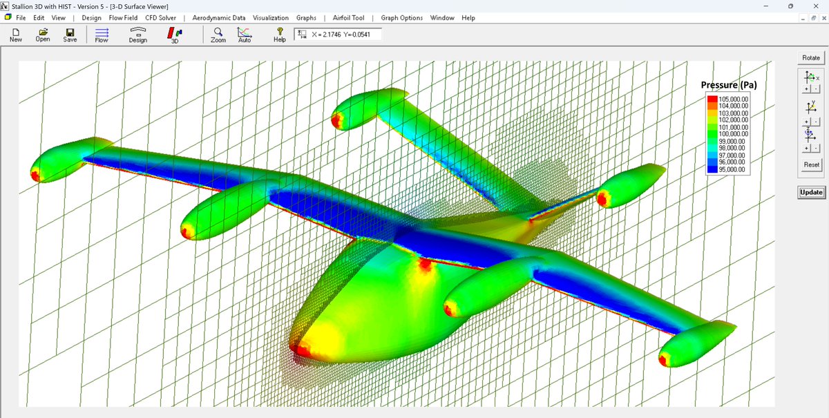Open the Design menu
The height and width of the screenshot is (418, 829).
coord(91,17)
